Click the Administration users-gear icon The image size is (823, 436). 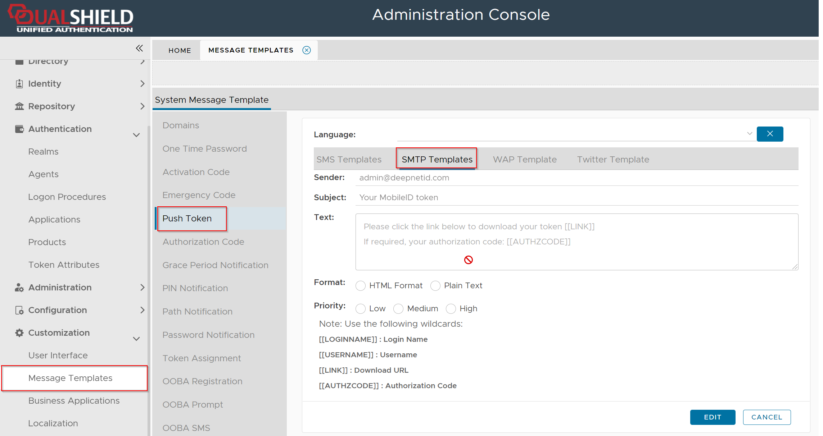(x=19, y=288)
